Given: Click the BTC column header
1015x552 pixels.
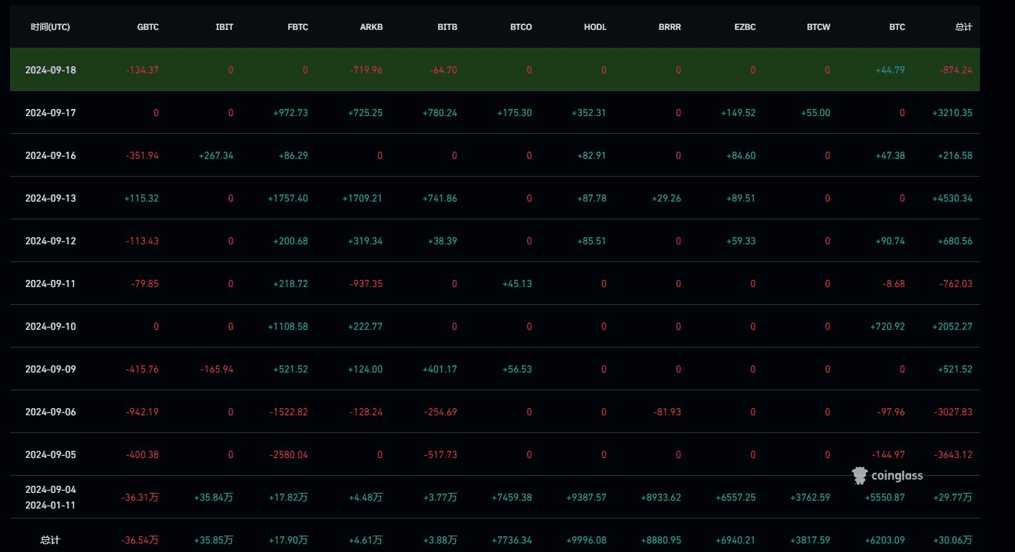Looking at the screenshot, I should 897,27.
